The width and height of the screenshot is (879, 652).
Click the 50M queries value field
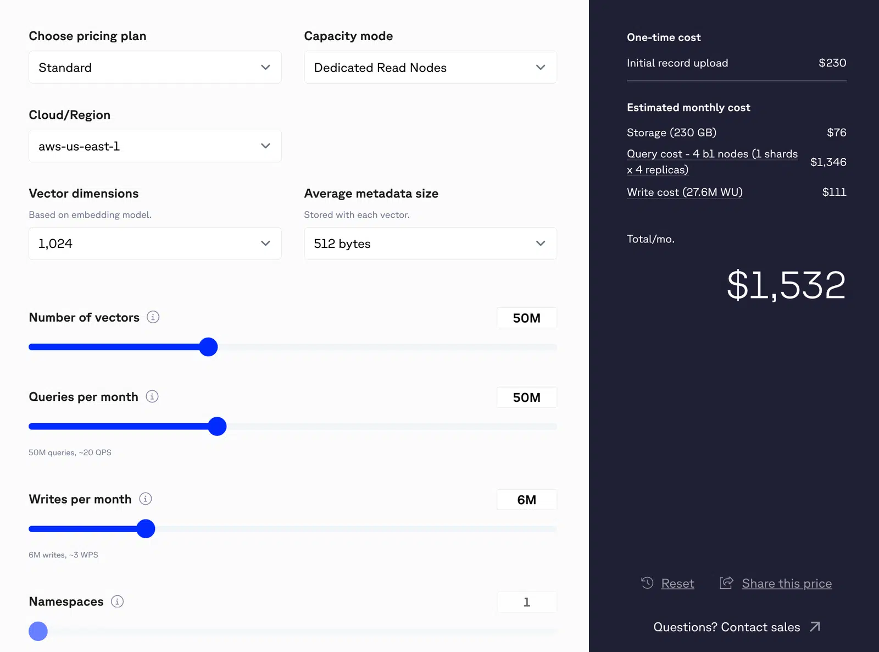[526, 397]
